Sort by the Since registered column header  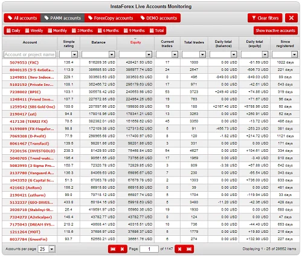[285, 44]
